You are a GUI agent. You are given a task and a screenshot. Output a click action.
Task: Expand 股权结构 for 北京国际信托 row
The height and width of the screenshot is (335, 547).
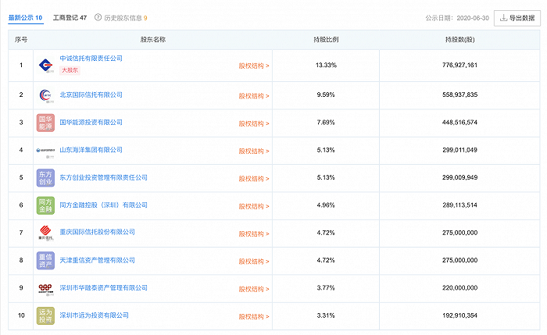pos(254,96)
